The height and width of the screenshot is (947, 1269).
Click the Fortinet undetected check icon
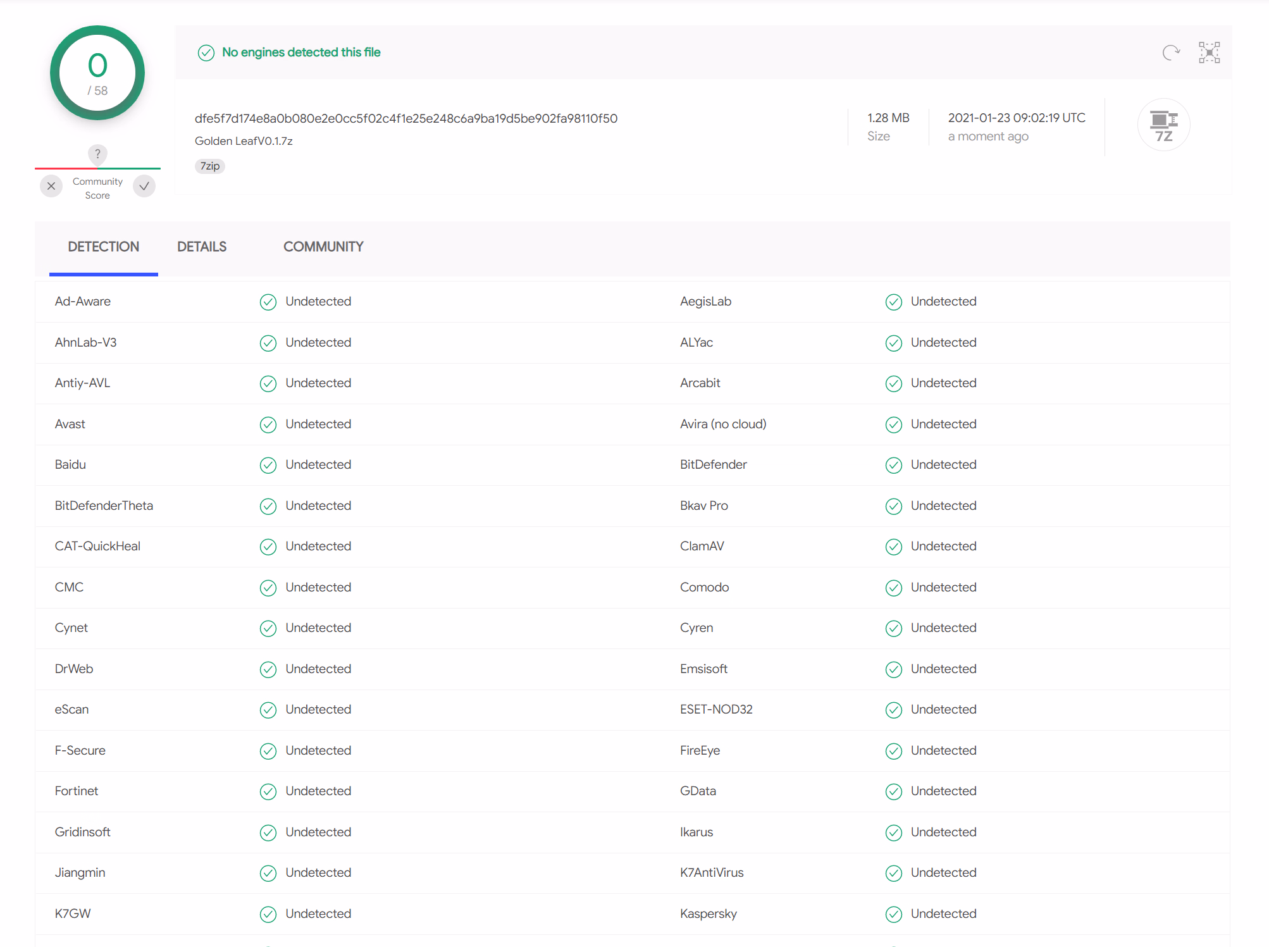pyautogui.click(x=268, y=791)
